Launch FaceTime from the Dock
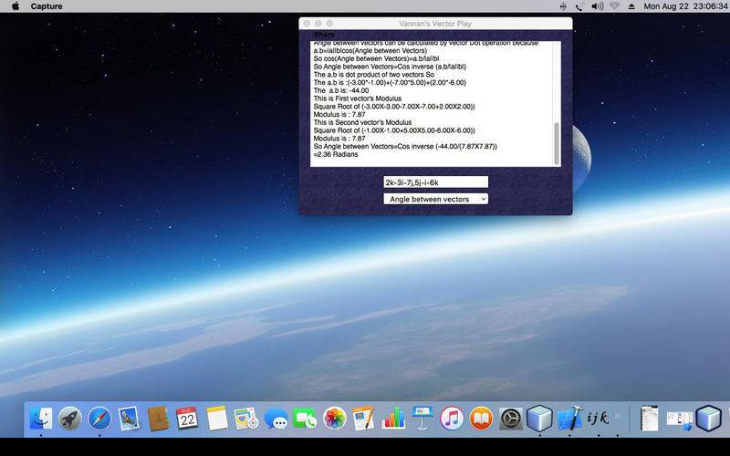Viewport: 730px width, 456px height. pos(305,419)
